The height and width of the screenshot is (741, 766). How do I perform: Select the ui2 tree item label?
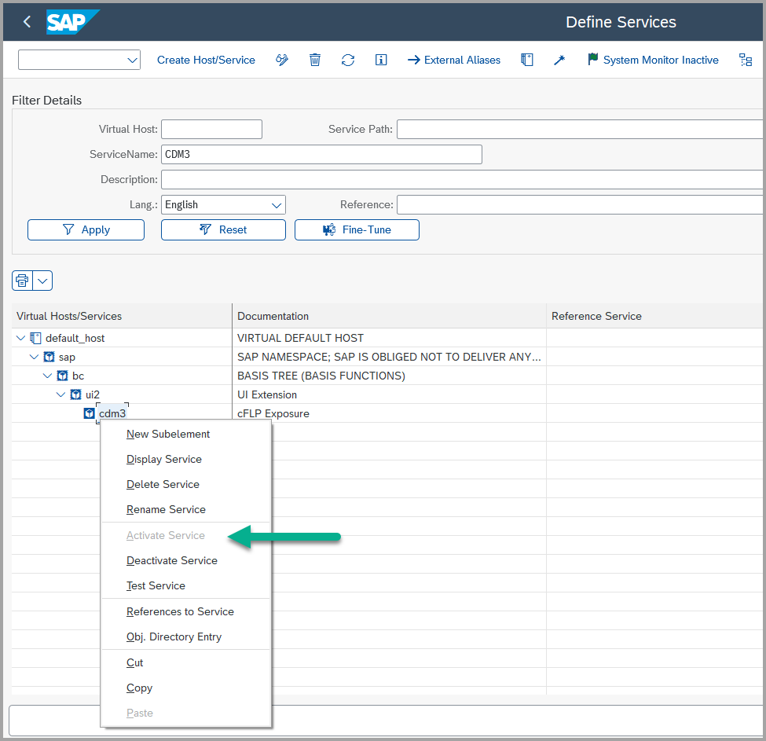93,394
